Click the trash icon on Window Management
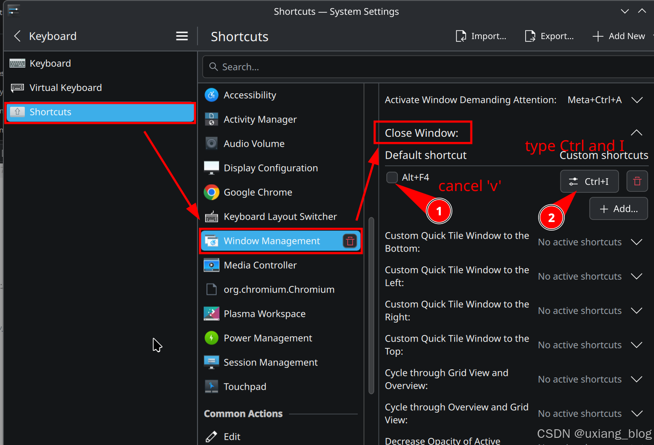 pyautogui.click(x=350, y=241)
